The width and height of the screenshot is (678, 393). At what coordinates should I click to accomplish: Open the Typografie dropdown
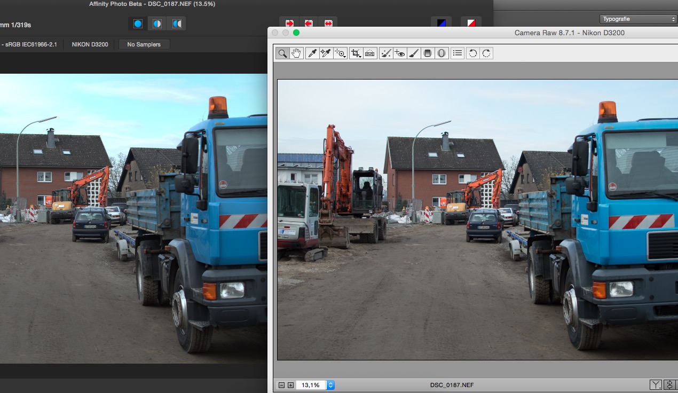(x=638, y=19)
